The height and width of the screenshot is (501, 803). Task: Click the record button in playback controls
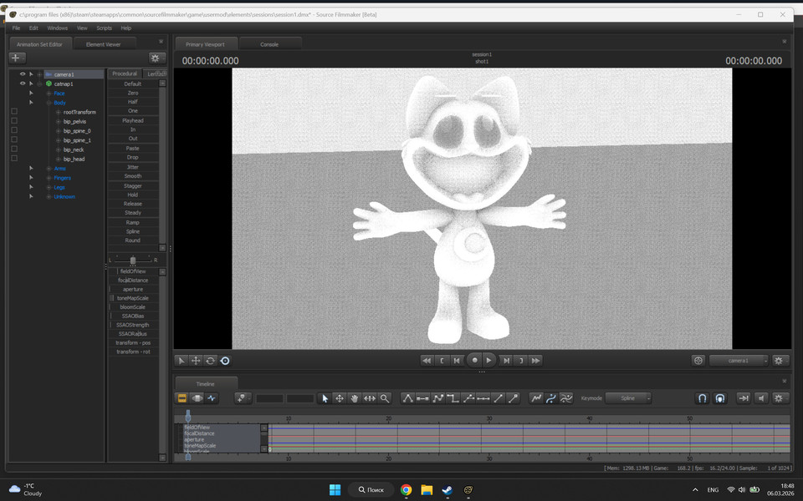coord(474,360)
